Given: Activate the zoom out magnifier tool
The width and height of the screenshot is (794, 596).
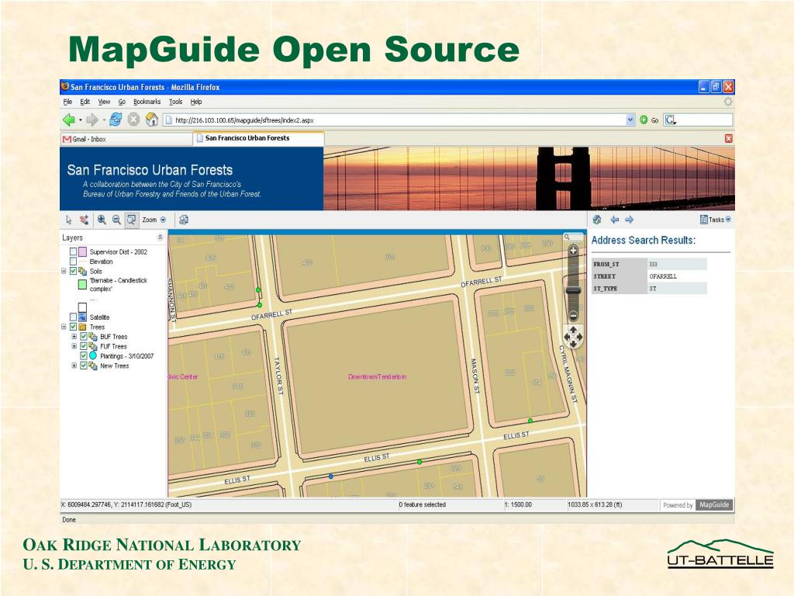Looking at the screenshot, I should click(116, 220).
